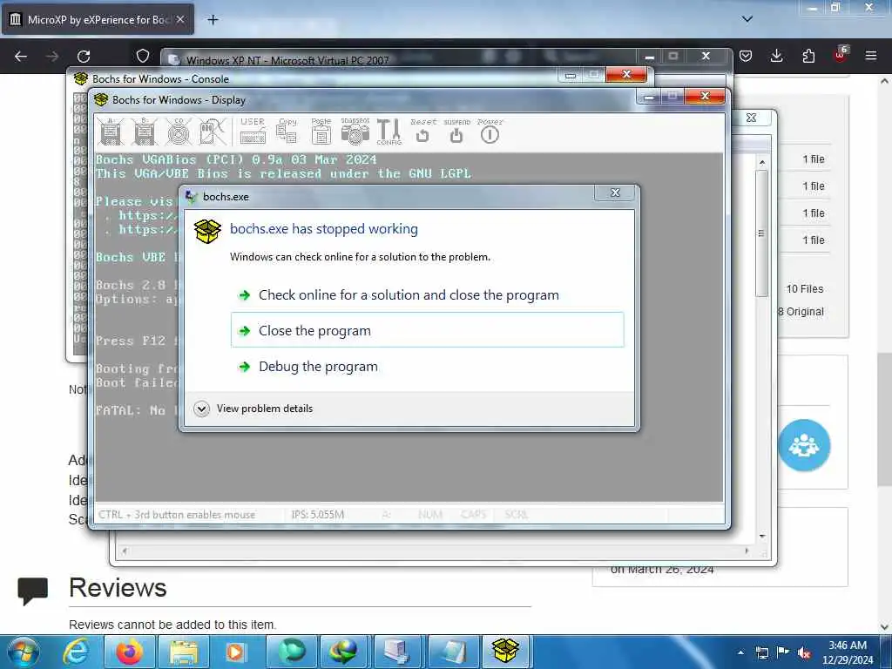Viewport: 892px width, 669px height.
Task: Click the Reviews heading
Action: [x=118, y=588]
